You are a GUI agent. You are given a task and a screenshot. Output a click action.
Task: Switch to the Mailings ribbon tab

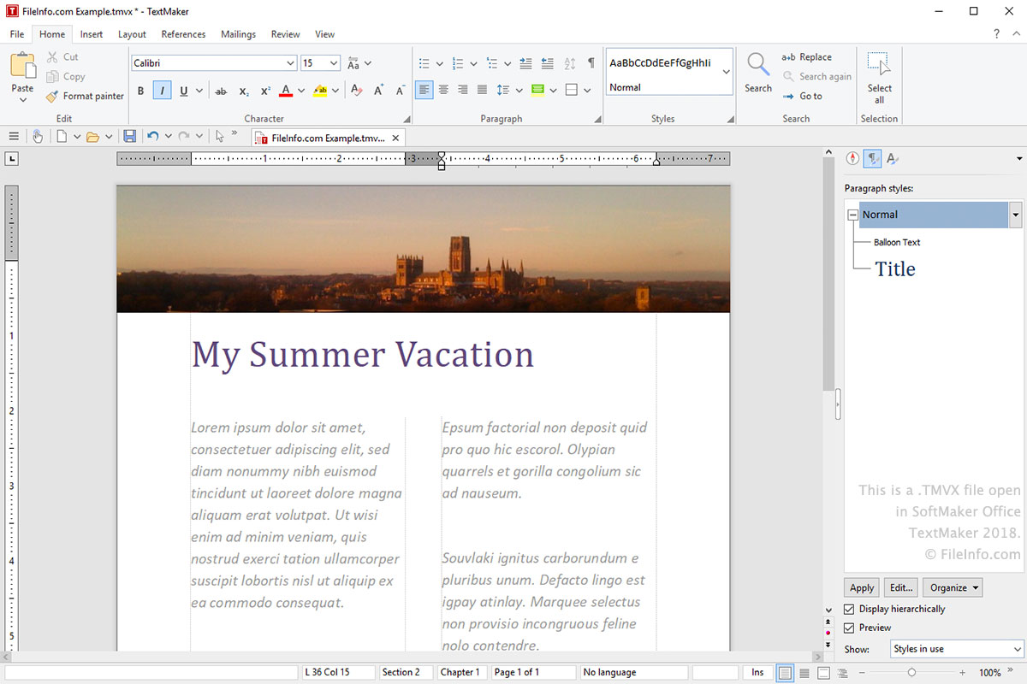[238, 34]
